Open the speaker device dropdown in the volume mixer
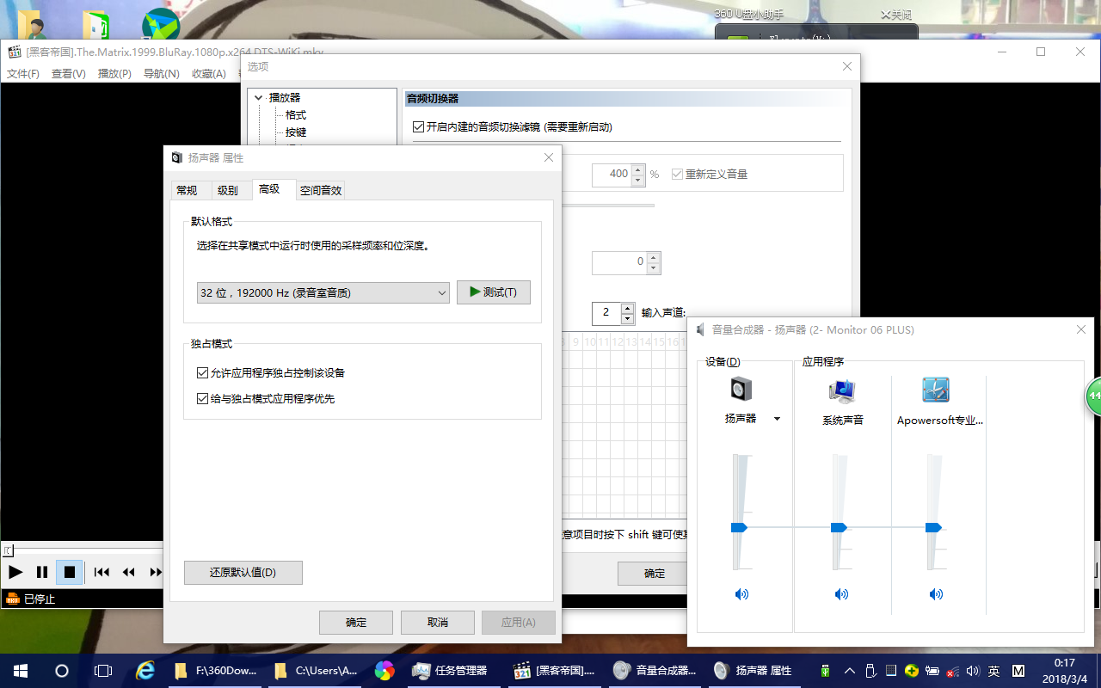This screenshot has height=688, width=1101. pos(778,419)
